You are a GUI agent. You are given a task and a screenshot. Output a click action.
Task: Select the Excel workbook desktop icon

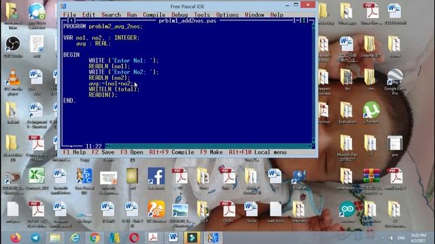click(x=36, y=178)
